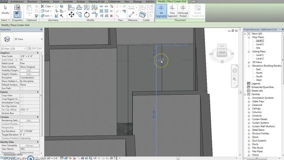Close the Properties palette

41,29
